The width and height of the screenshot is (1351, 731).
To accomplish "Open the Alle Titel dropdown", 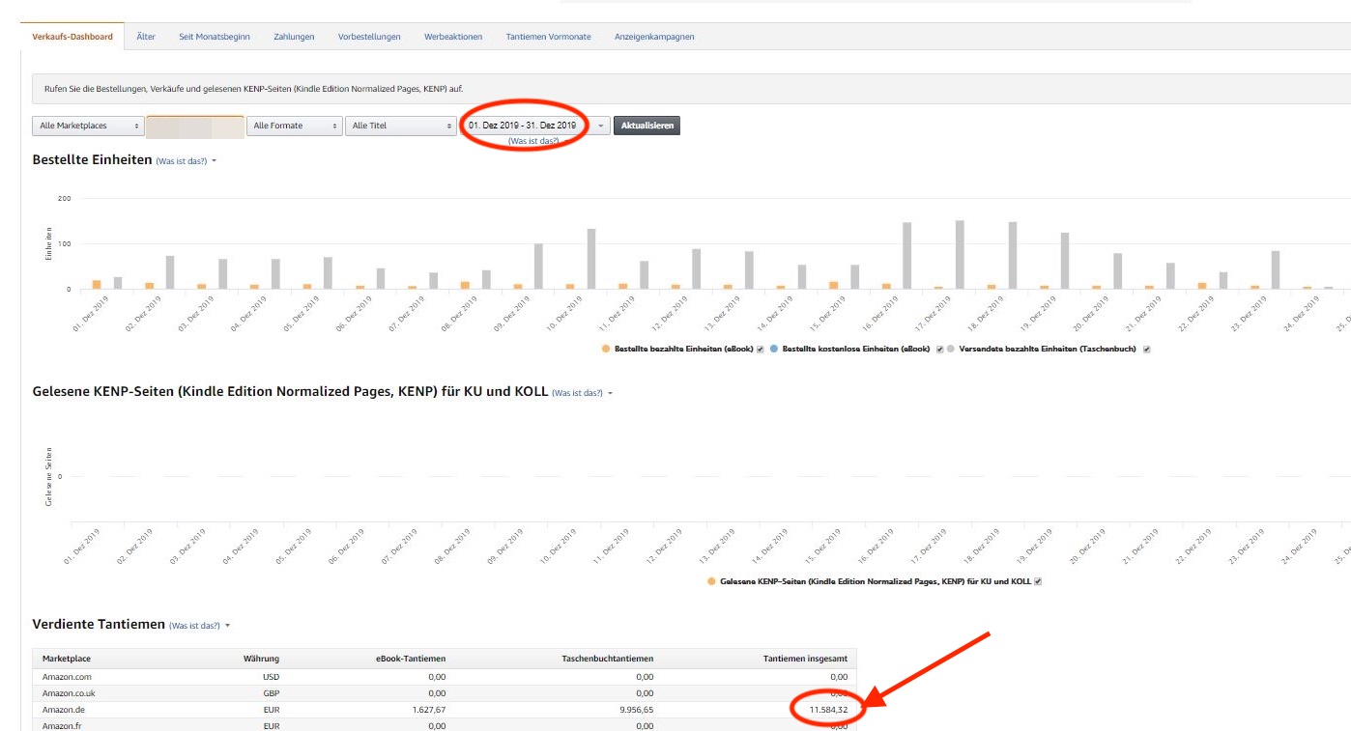I will coord(401,126).
